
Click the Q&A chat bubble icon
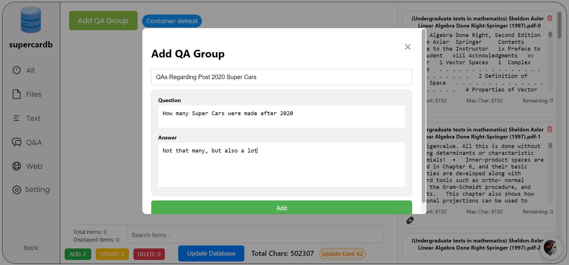(17, 142)
